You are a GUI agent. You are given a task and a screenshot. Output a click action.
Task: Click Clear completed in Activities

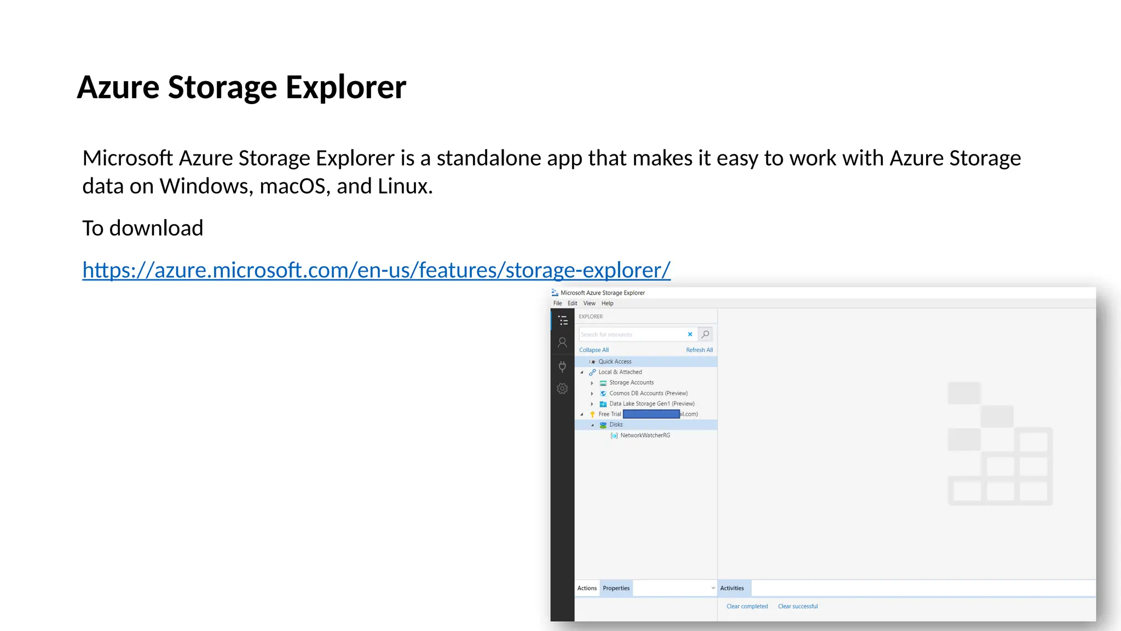747,606
